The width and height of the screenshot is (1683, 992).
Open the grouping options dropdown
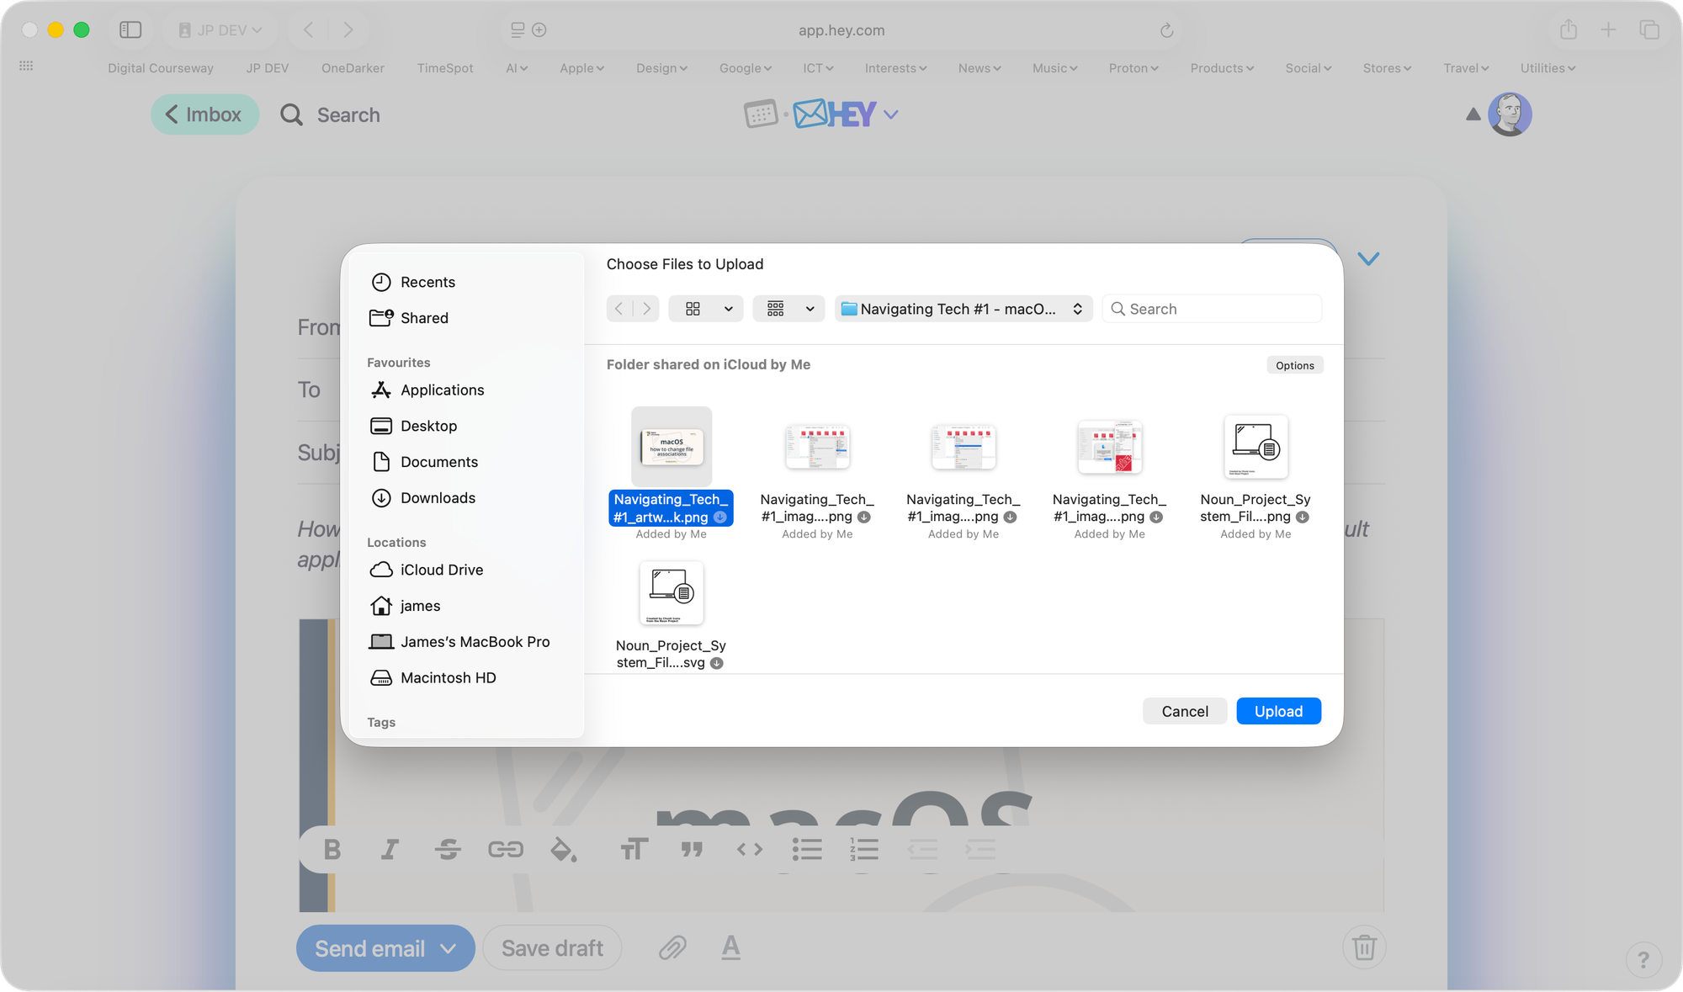[x=788, y=309]
